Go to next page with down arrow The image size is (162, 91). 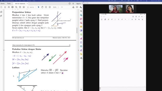[x=24, y=7]
